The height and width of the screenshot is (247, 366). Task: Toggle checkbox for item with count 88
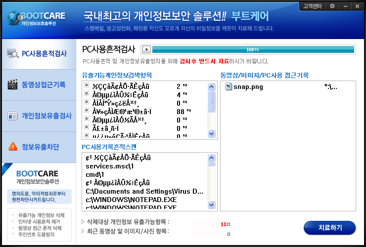(x=87, y=110)
